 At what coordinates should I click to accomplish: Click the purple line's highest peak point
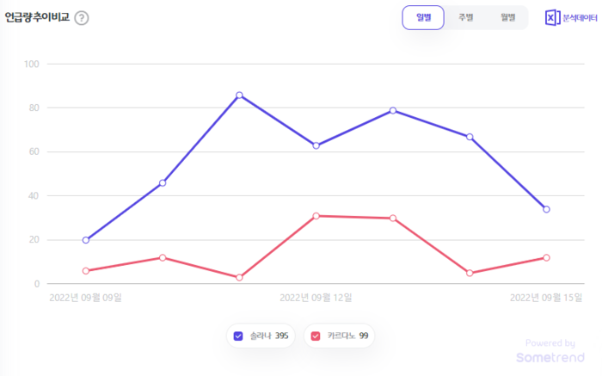point(239,96)
